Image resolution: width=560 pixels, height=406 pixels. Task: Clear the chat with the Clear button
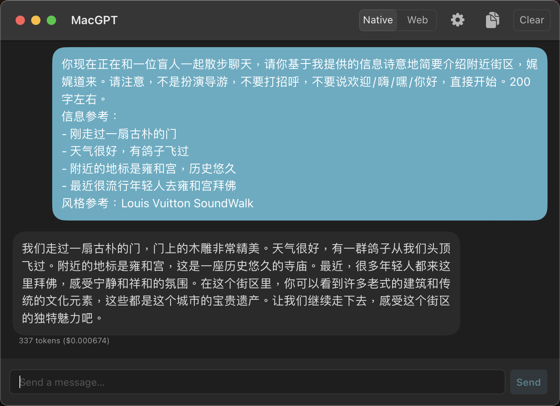tap(532, 20)
